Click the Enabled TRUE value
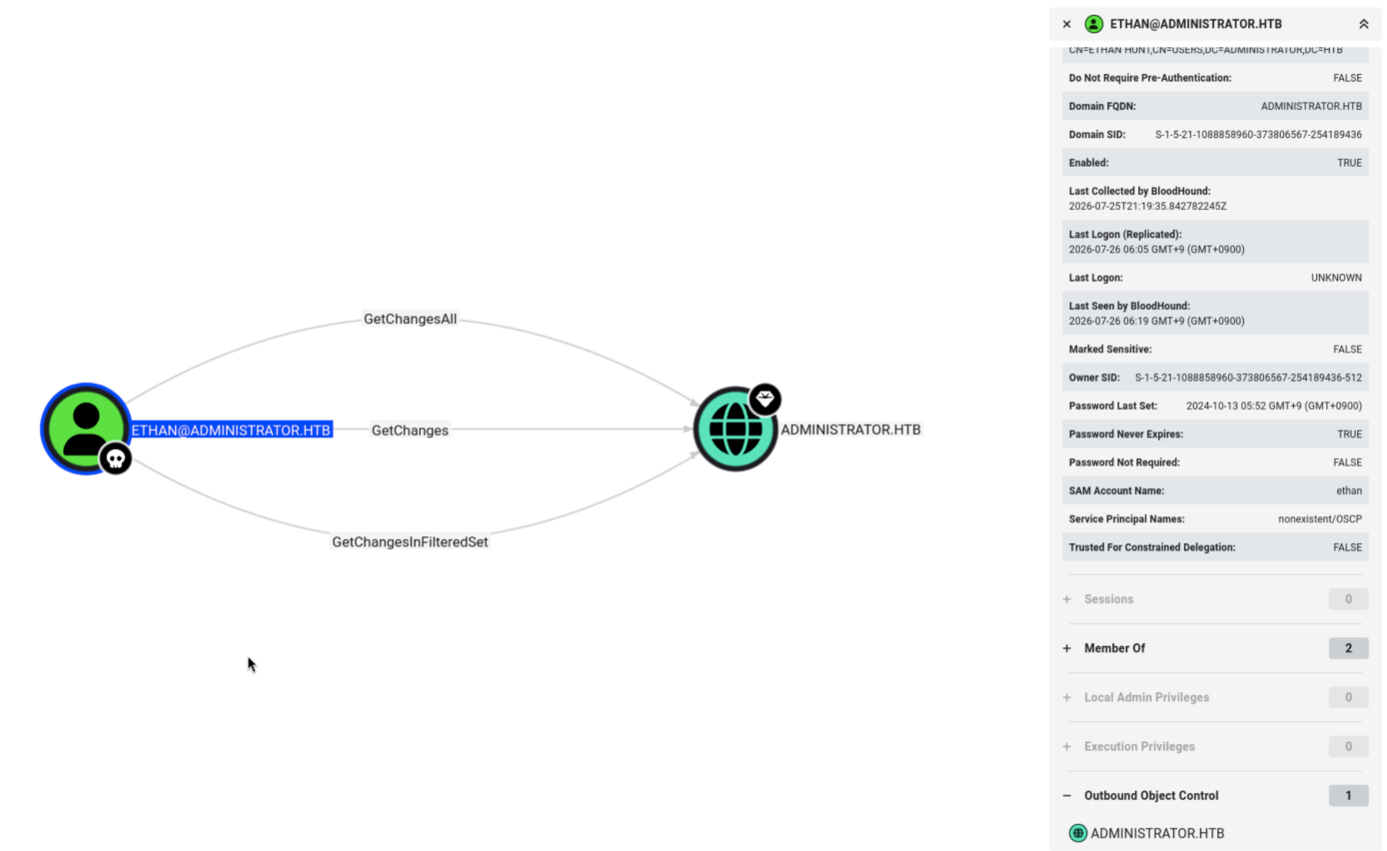 pos(1349,163)
